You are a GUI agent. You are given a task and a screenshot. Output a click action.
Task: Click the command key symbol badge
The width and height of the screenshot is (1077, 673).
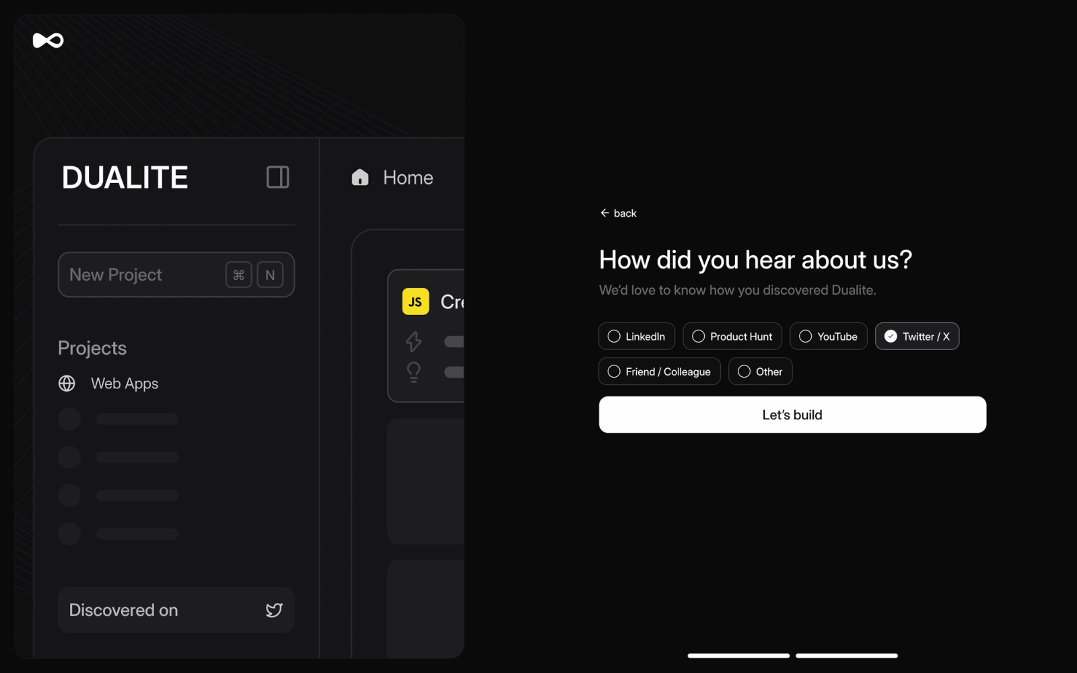(238, 275)
